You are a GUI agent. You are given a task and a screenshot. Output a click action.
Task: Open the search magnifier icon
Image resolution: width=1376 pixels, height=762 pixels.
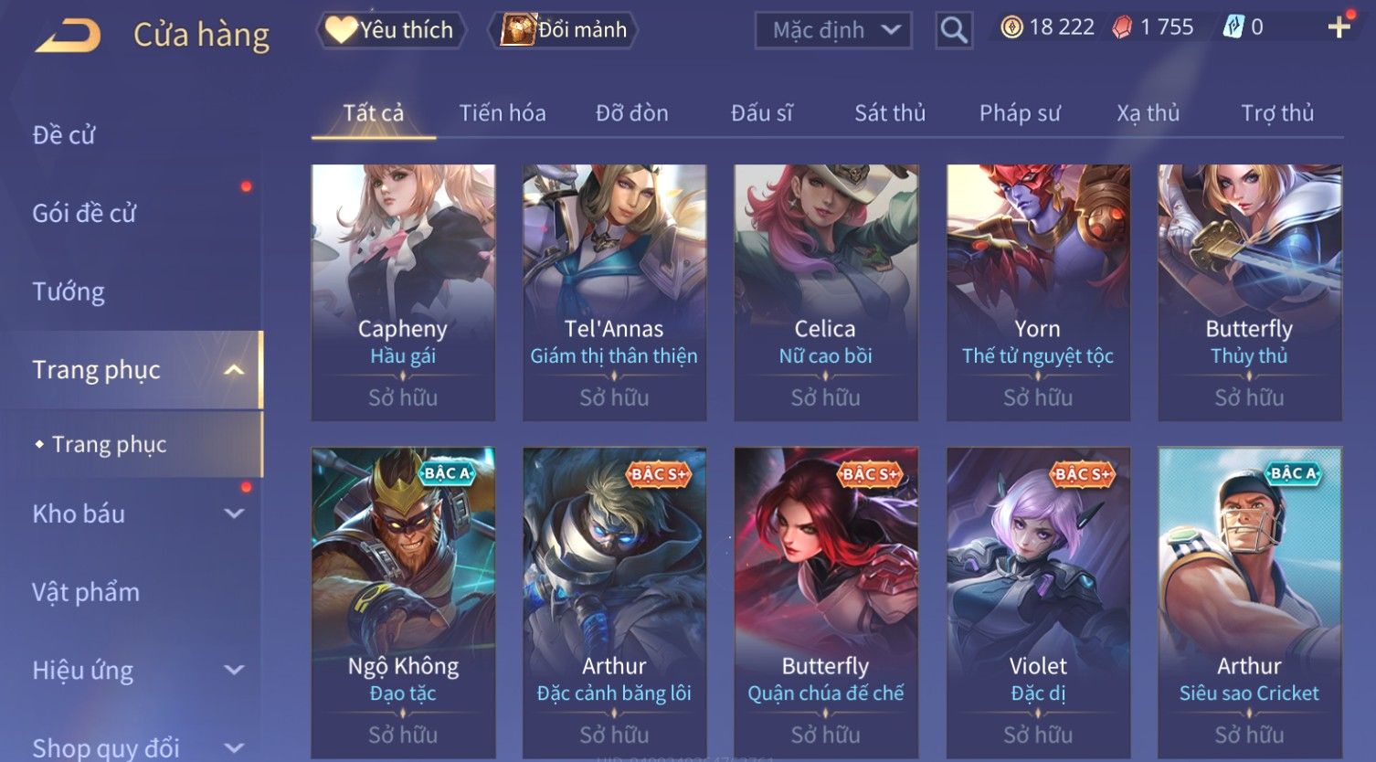[x=953, y=30]
